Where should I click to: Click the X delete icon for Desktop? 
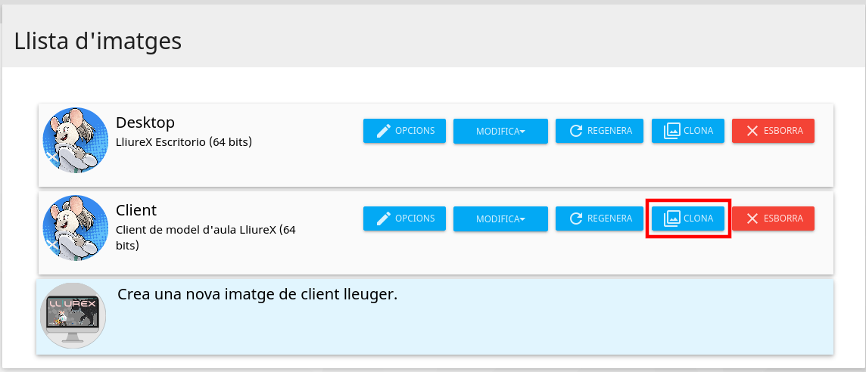coord(752,131)
